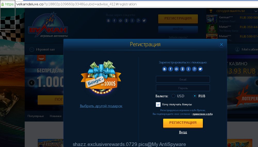Click the Mail.ru @ icon in registration dialog
258x147 pixels.
pyautogui.click(x=176, y=69)
